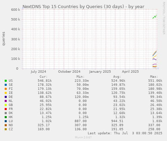Click the US max value 551.06k
This screenshot has height=141, width=167.
[155, 81]
